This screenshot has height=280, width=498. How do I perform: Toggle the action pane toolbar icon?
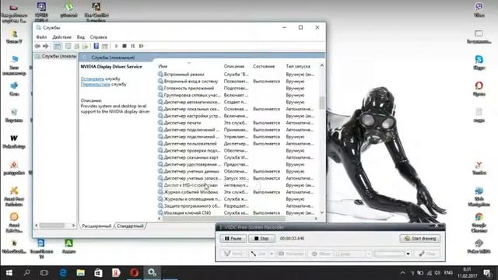105,47
